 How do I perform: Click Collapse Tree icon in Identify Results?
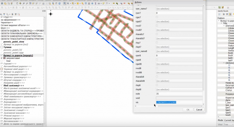[x=227, y=14]
